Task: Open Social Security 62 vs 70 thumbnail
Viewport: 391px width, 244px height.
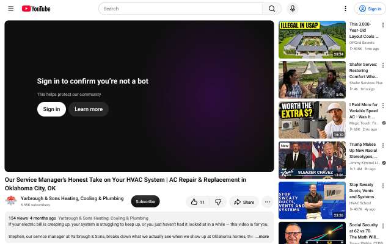Action: (x=312, y=233)
